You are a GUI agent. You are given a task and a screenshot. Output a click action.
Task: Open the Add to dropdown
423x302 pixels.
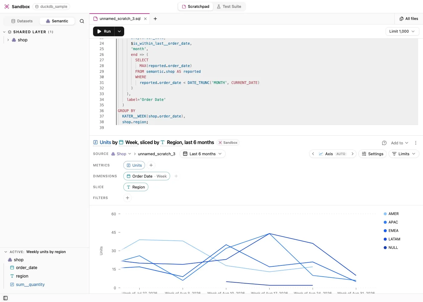[x=399, y=143]
